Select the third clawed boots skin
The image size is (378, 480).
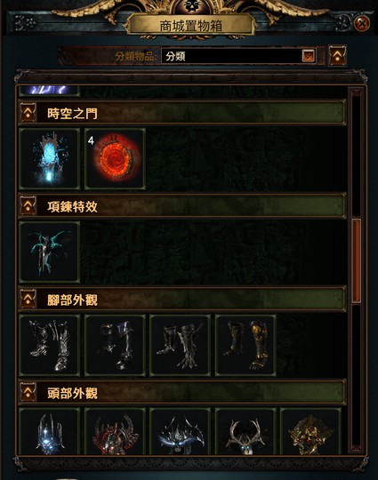click(x=181, y=345)
